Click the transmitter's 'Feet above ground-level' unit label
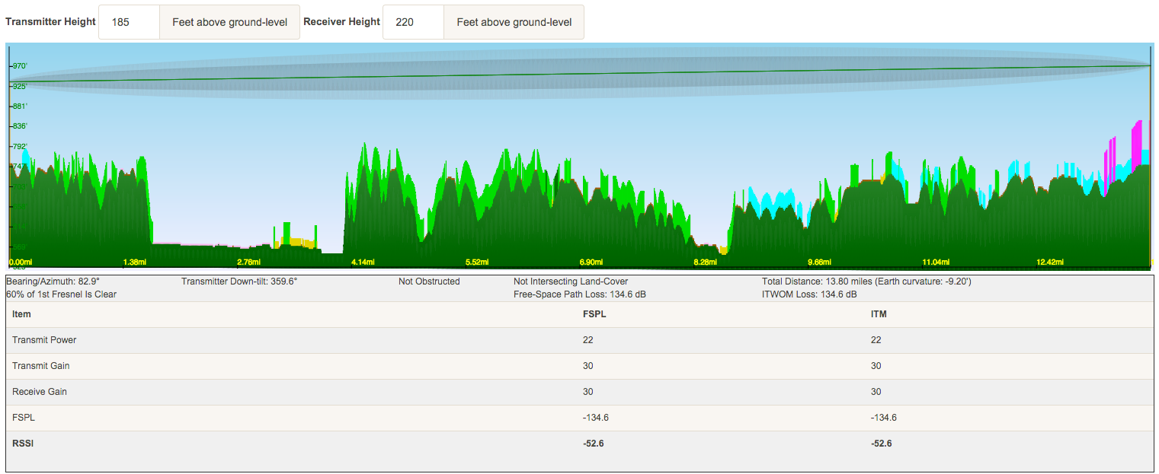The height and width of the screenshot is (474, 1159). click(229, 22)
